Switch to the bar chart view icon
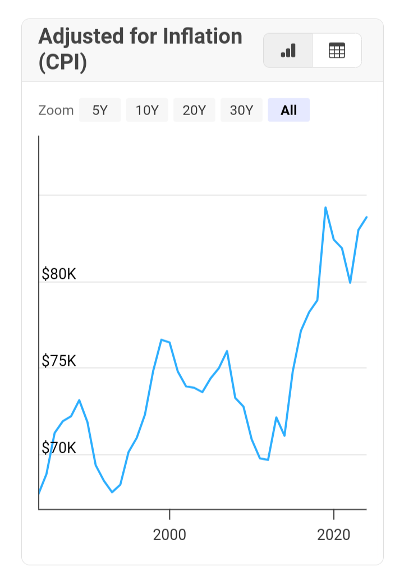Image resolution: width=404 pixels, height=566 pixels. pyautogui.click(x=288, y=51)
